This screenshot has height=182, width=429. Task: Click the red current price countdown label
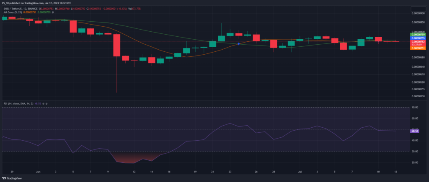pyautogui.click(x=419, y=43)
